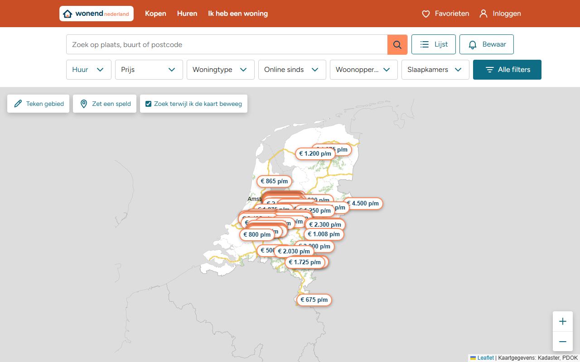This screenshot has height=362, width=580.
Task: Go to Favorieten
Action: point(446,14)
